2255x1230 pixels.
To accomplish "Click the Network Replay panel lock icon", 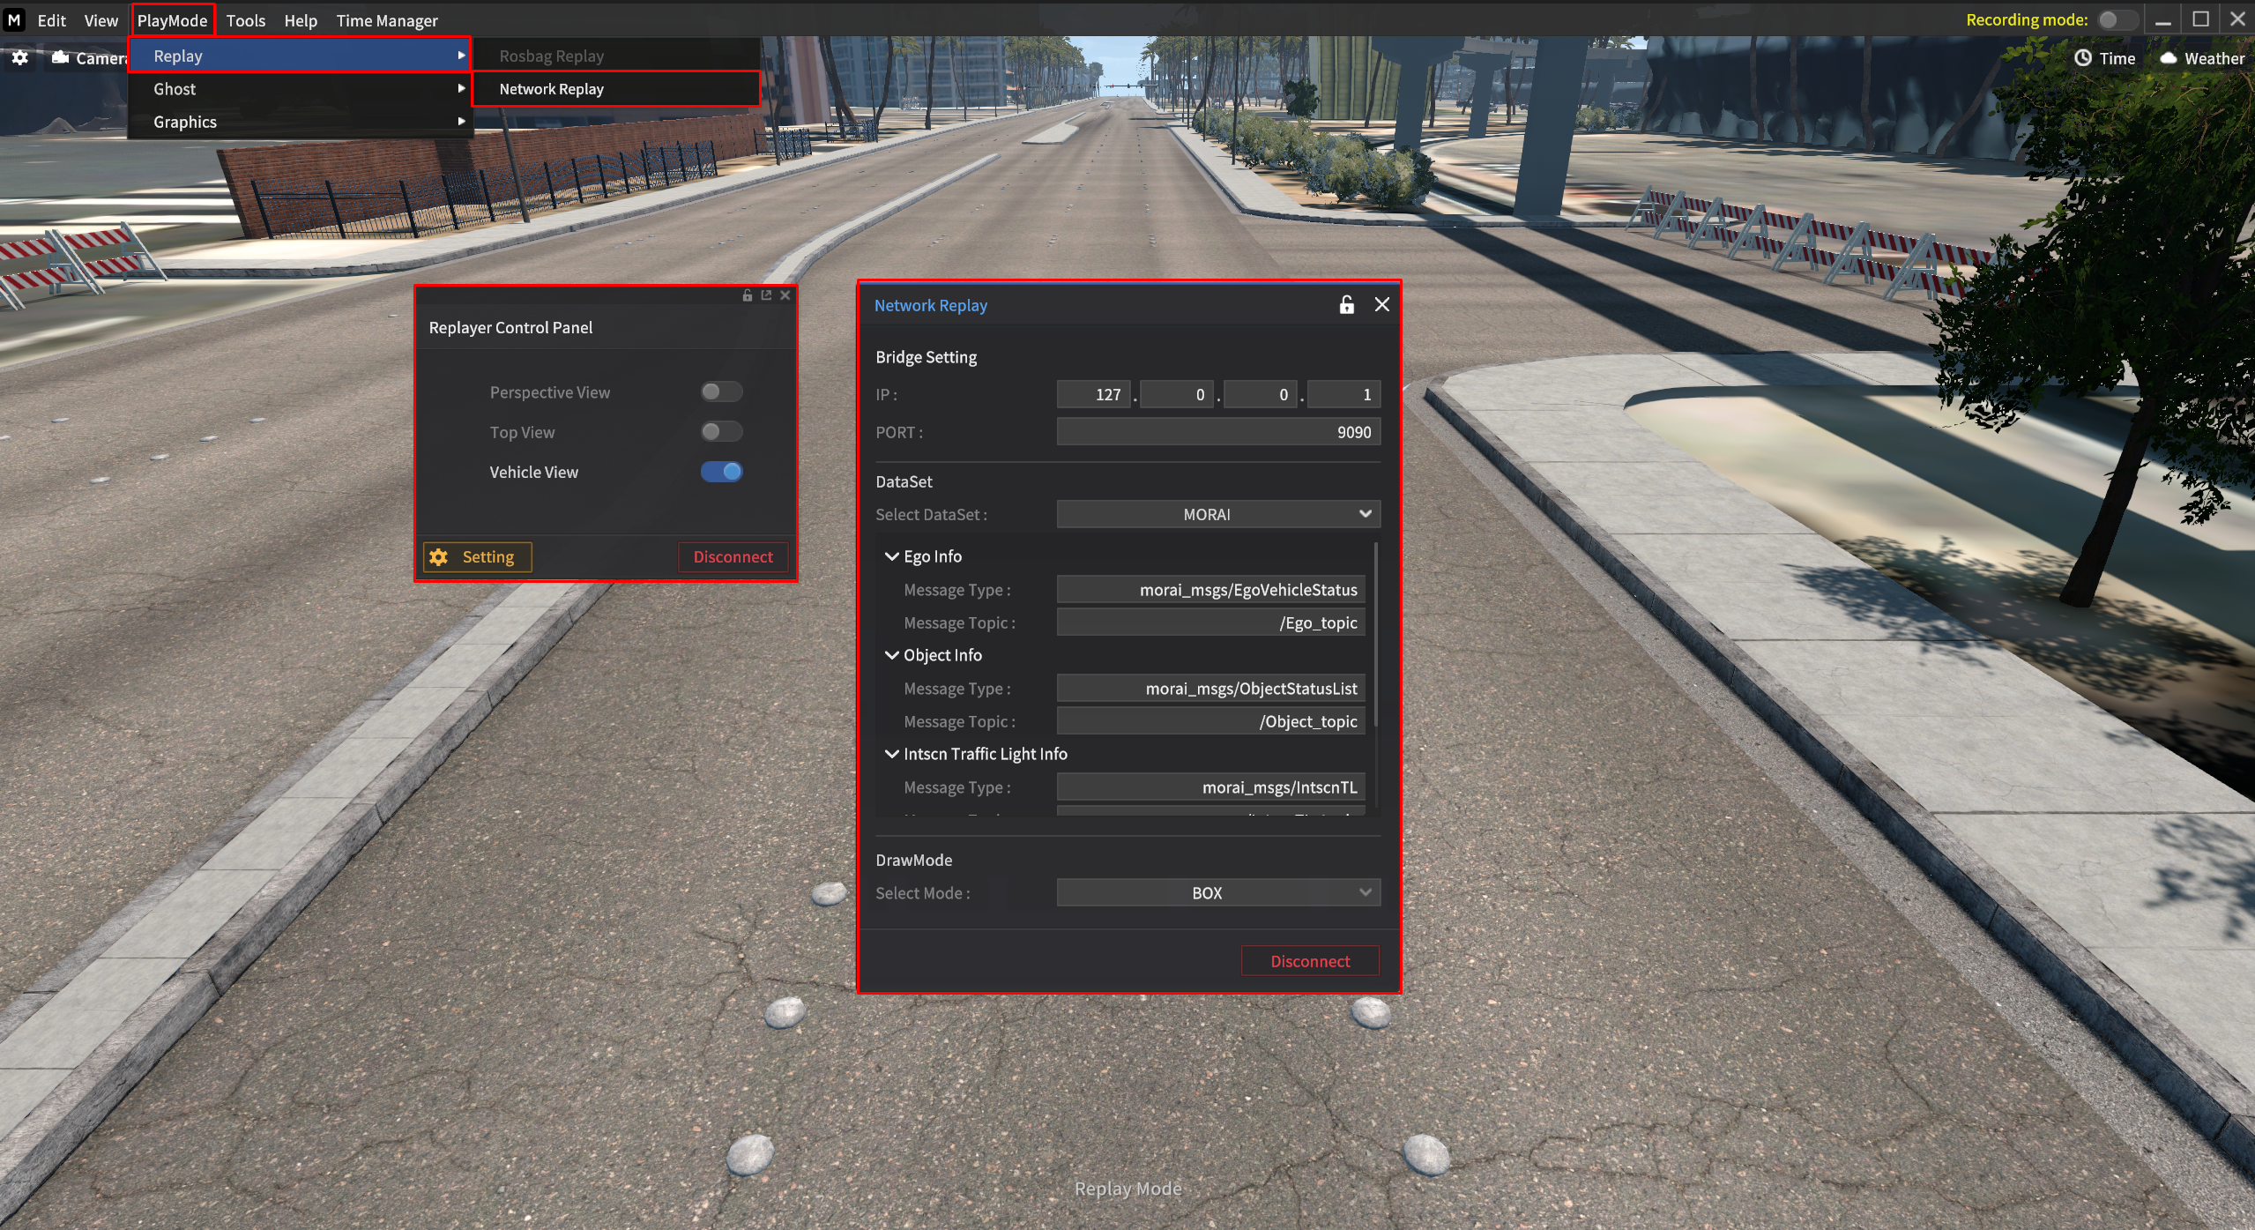I will pos(1346,305).
